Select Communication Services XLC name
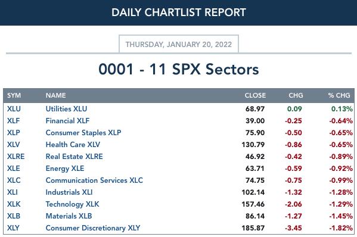Image resolution: width=357 pixels, height=237 pixels. [94, 180]
